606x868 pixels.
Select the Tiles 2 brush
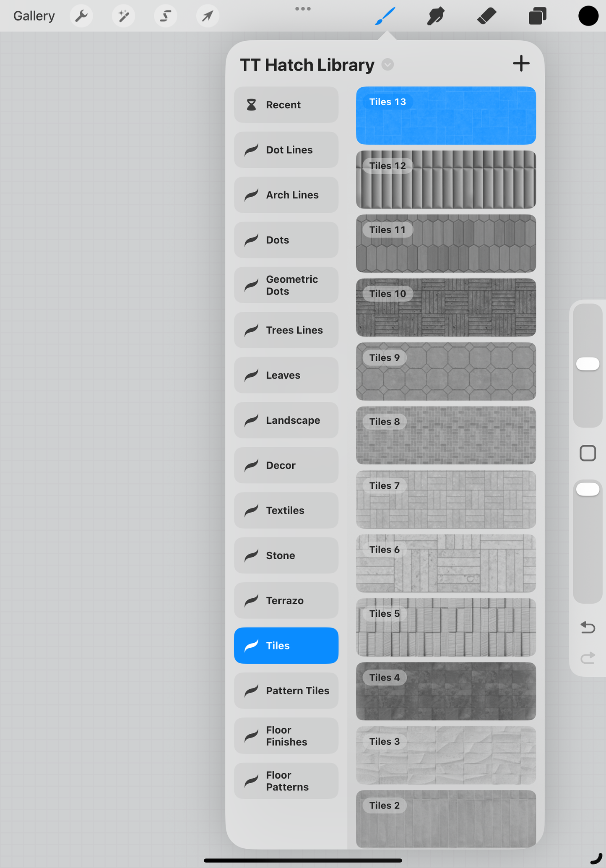[x=446, y=819]
